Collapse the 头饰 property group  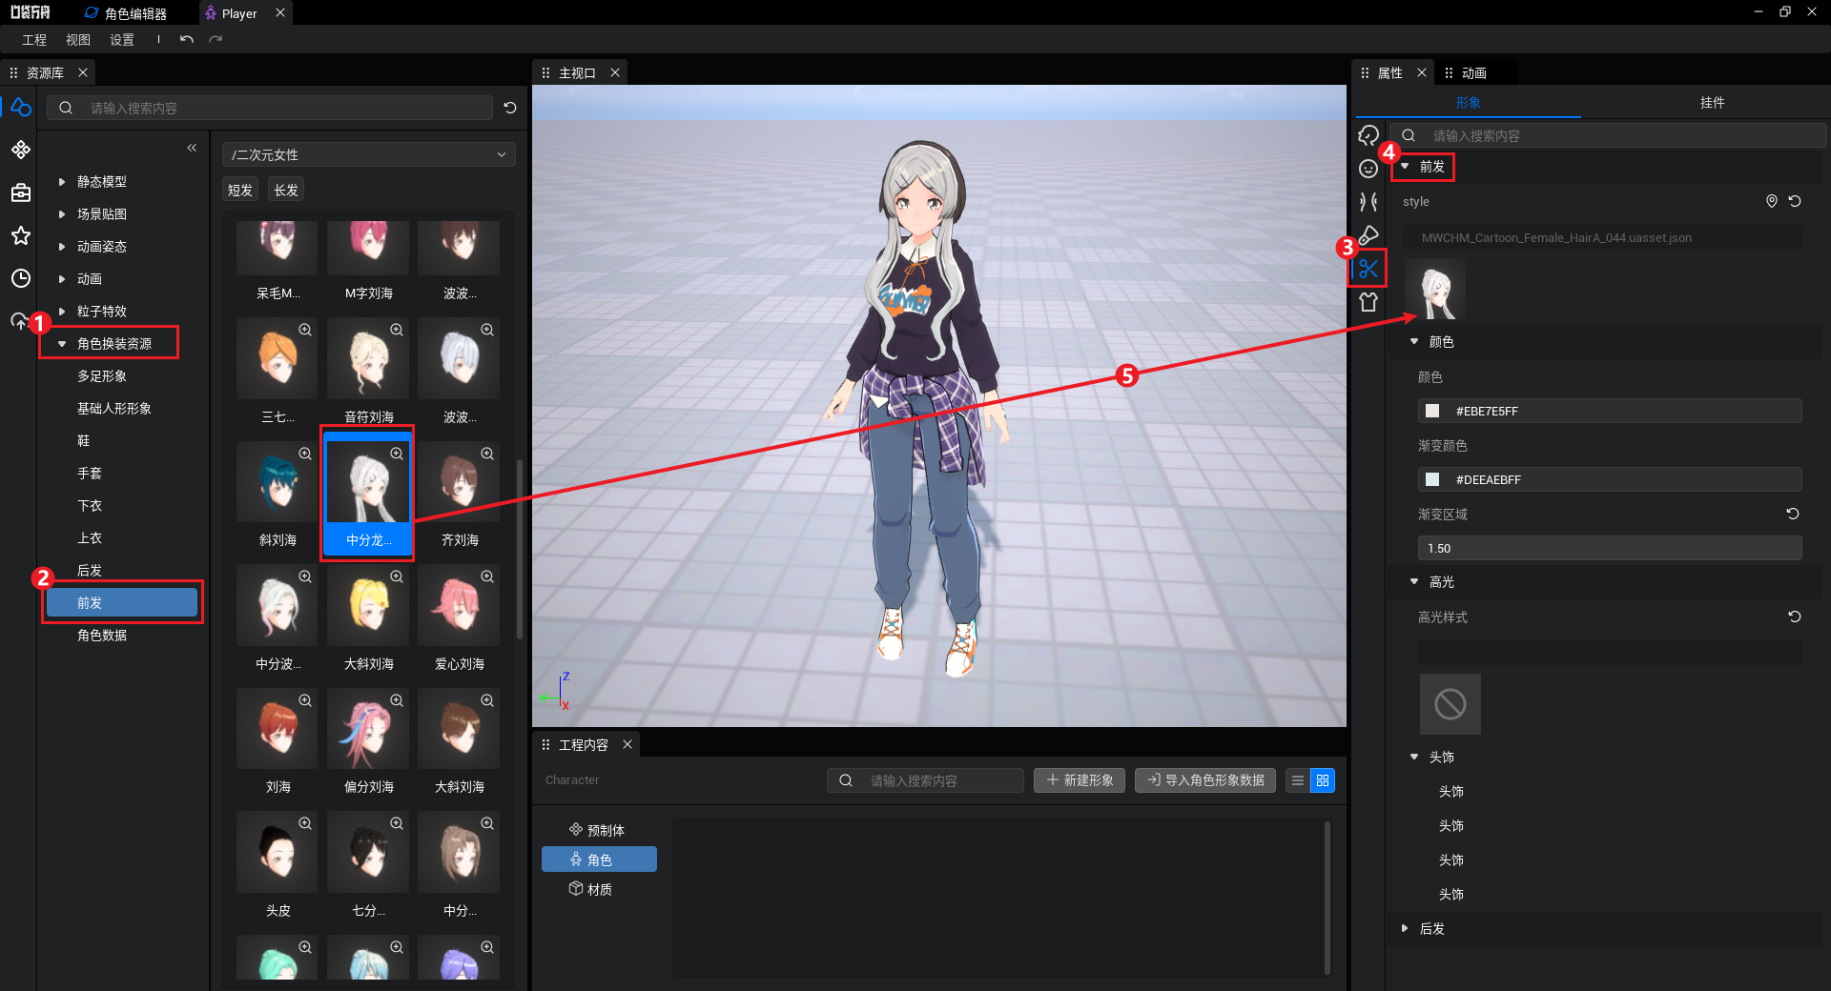tap(1414, 757)
